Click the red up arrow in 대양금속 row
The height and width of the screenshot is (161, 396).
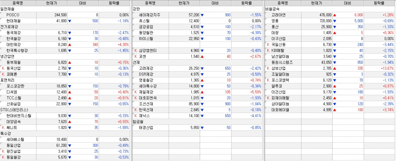[x=70, y=122]
